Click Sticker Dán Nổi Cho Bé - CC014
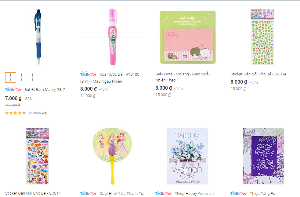Viewport: 300px width, 197px height. (33, 193)
